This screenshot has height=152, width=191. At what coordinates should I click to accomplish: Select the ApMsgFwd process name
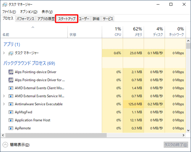pyautogui.click(x=24, y=112)
